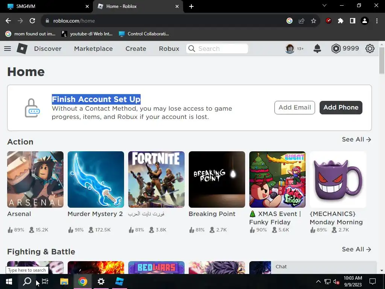Open Roblox Studio taskbar icon
This screenshot has height=289, width=385.
pos(120,281)
